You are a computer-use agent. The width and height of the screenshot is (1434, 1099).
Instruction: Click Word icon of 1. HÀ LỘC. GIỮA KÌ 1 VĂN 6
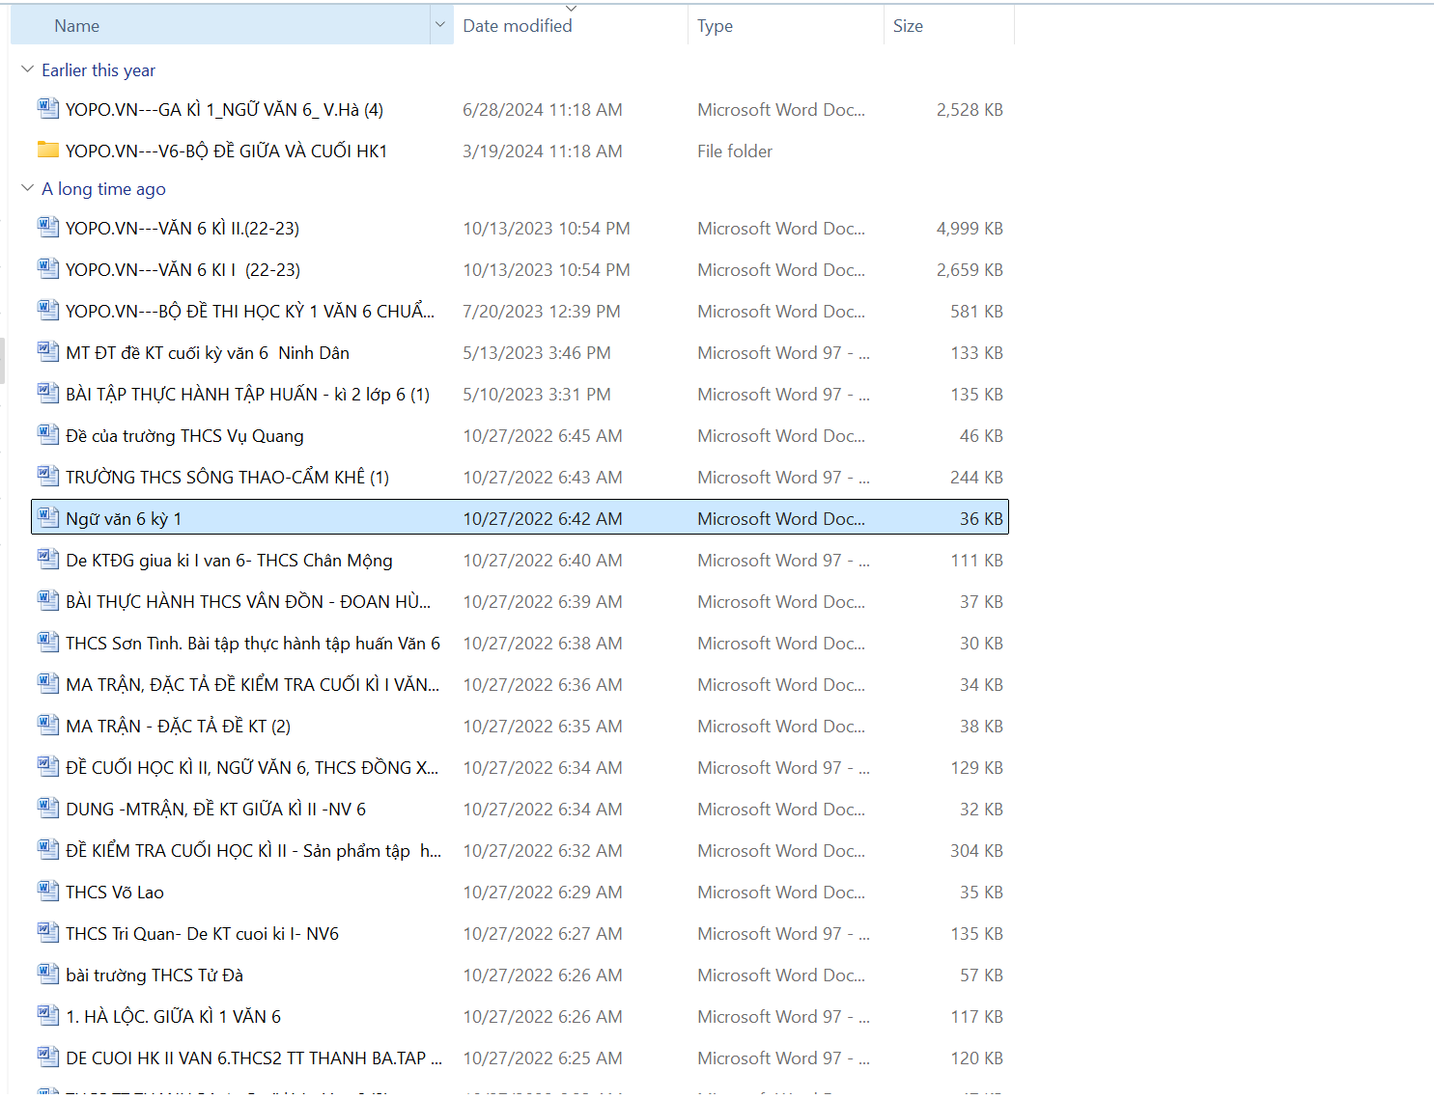pos(48,1015)
